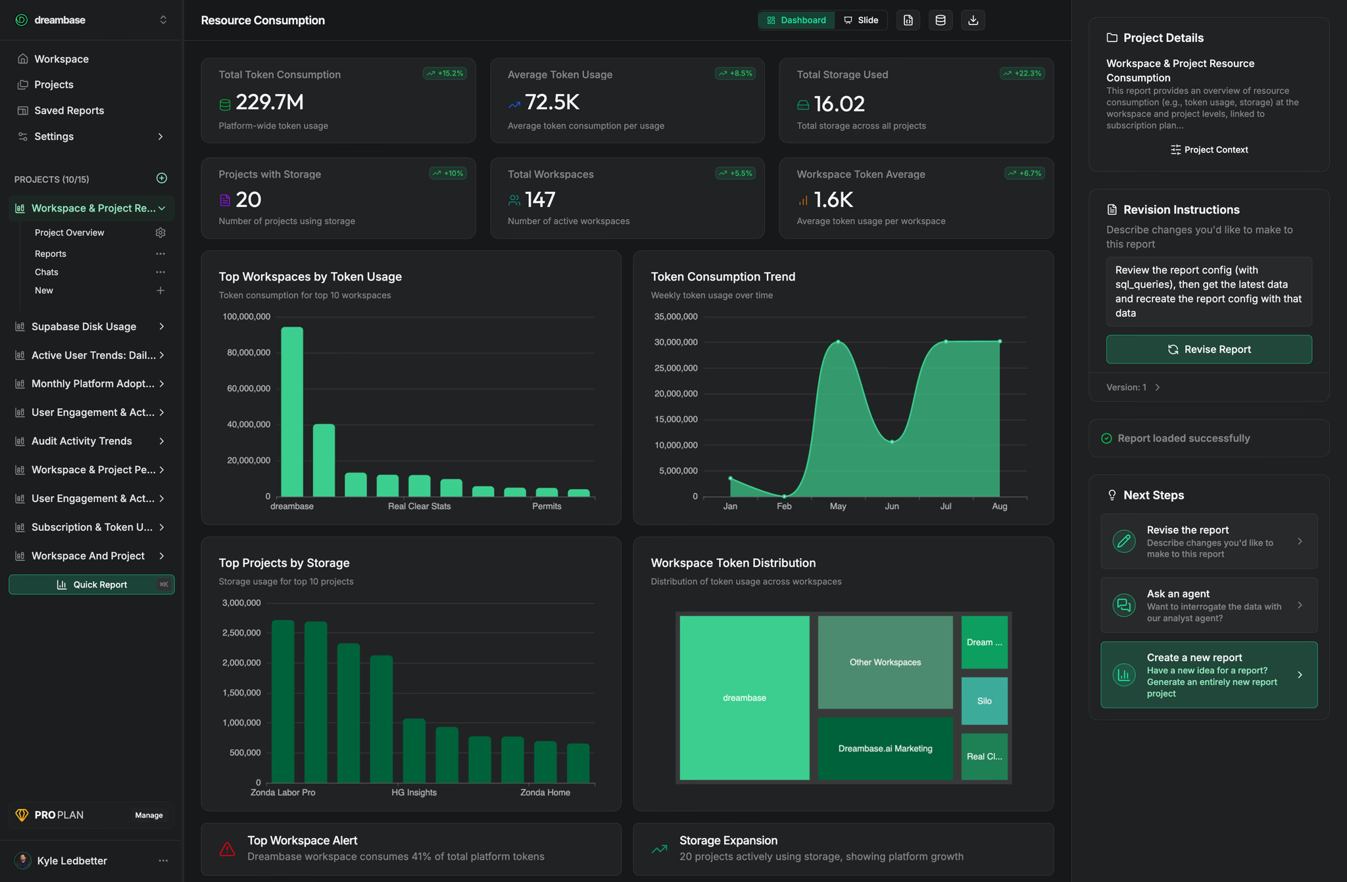Switch to Dashboard view
This screenshot has height=882, width=1347.
(x=796, y=20)
